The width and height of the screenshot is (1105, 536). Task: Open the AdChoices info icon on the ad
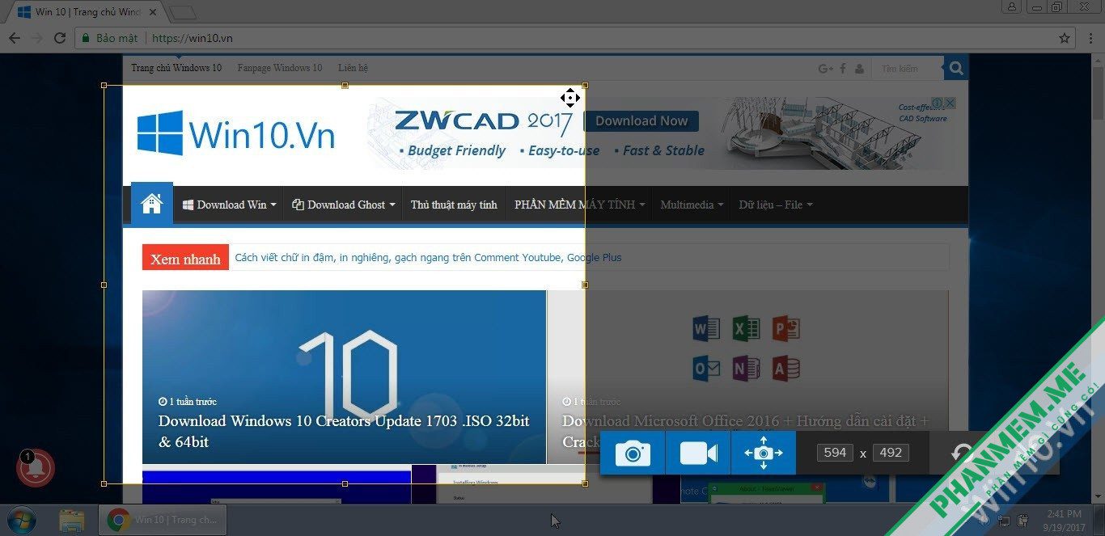[x=937, y=103]
